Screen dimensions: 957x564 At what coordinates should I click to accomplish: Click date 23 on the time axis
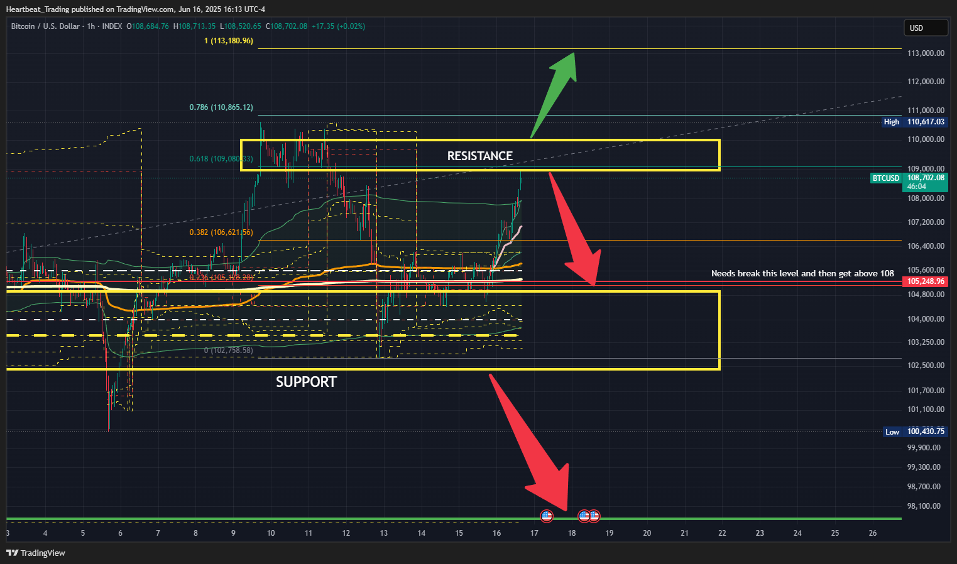760,533
